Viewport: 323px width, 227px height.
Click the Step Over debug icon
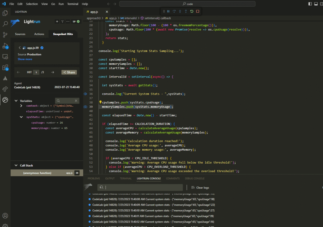click(x=174, y=11)
